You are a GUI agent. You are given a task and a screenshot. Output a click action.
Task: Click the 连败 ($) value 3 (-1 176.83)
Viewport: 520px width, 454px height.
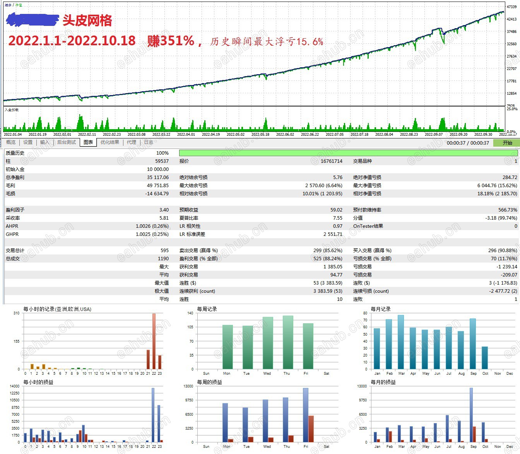pyautogui.click(x=503, y=283)
